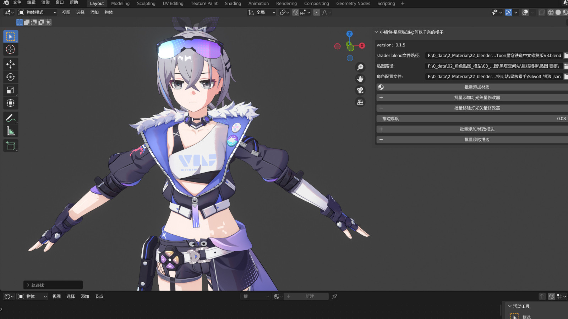Image resolution: width=568 pixels, height=319 pixels.
Task: Select the Cursor tool in toolbar
Action: [11, 50]
